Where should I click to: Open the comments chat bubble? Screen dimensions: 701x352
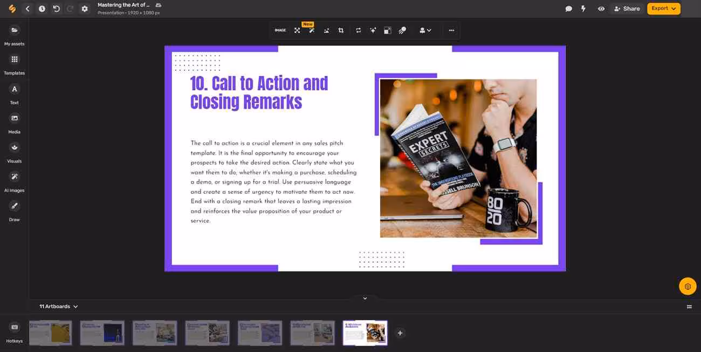[568, 9]
